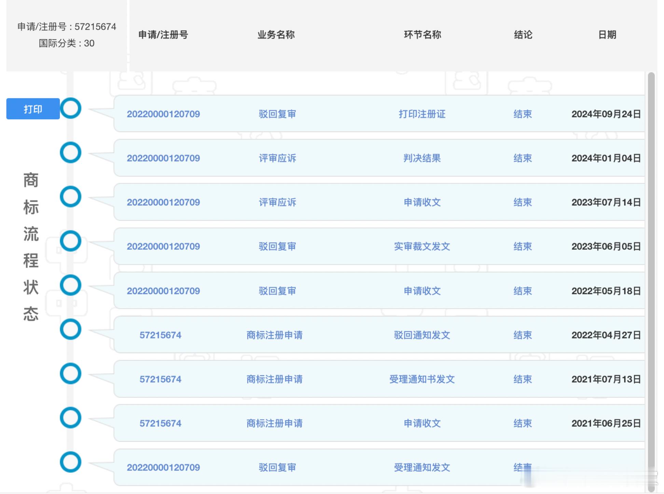Open 判决结果 step link
This screenshot has height=494, width=664.
click(422, 158)
